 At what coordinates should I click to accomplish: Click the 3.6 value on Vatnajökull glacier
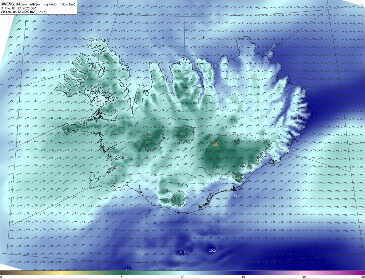click(x=215, y=144)
